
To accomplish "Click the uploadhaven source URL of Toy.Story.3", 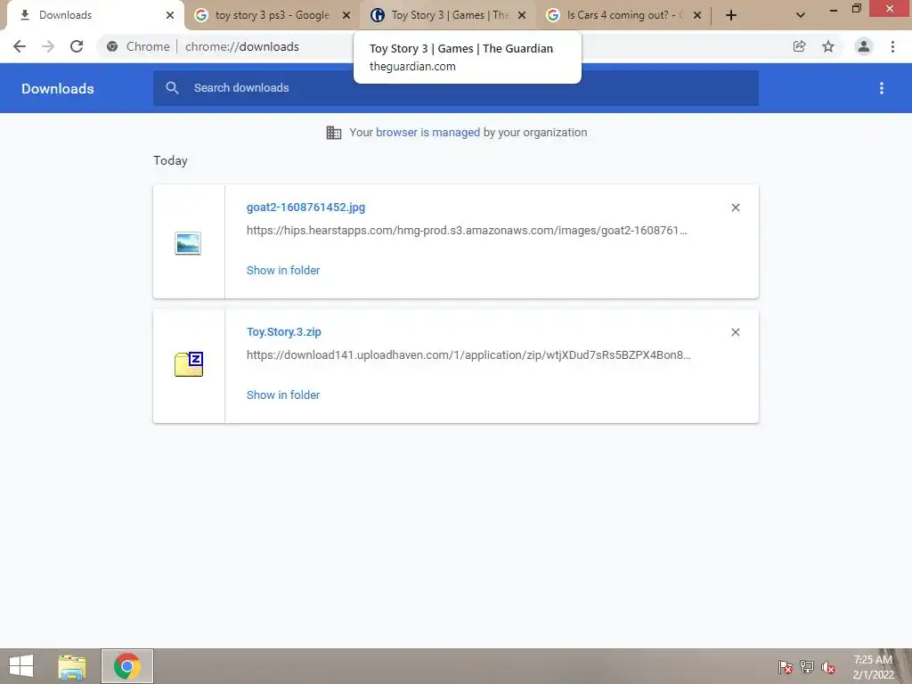I will pos(468,354).
